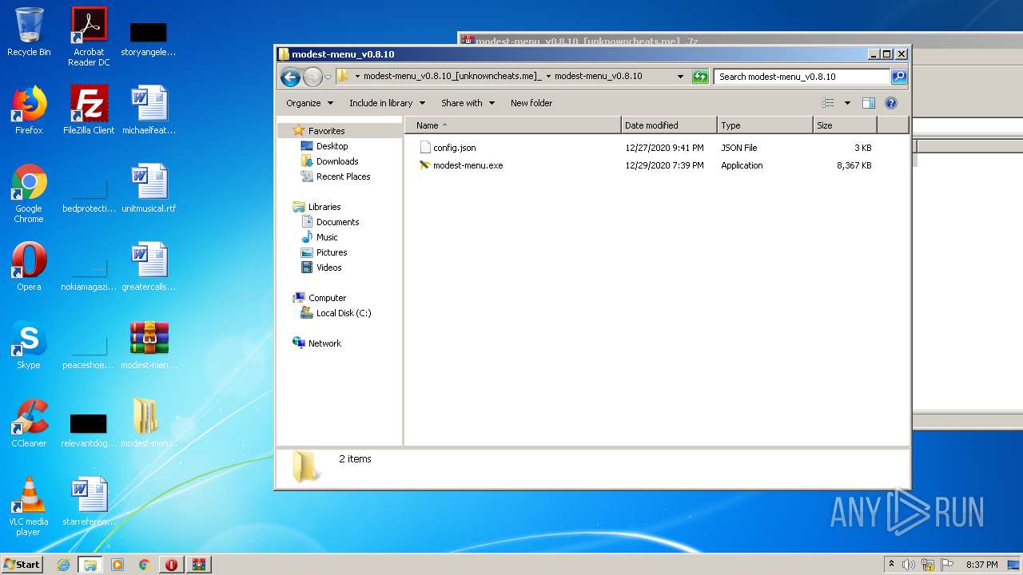The image size is (1023, 575).
Task: Select greatercalls Word document on desktop
Action: [149, 267]
